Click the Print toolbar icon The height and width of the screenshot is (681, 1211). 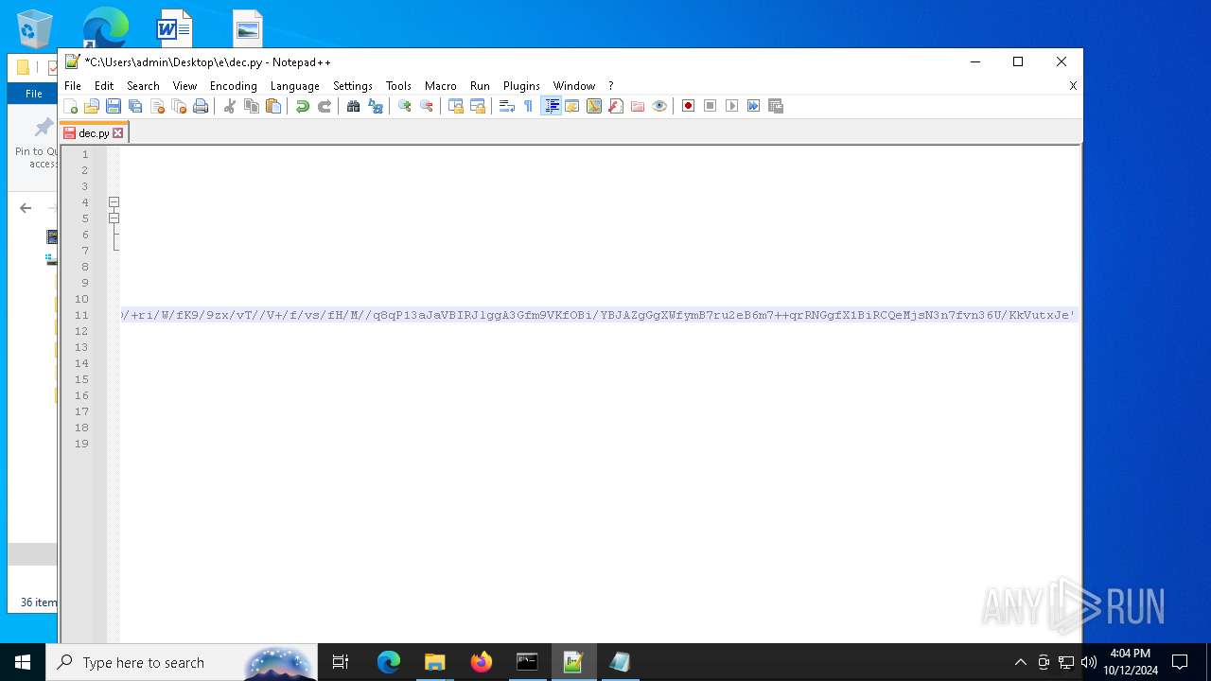pyautogui.click(x=201, y=106)
